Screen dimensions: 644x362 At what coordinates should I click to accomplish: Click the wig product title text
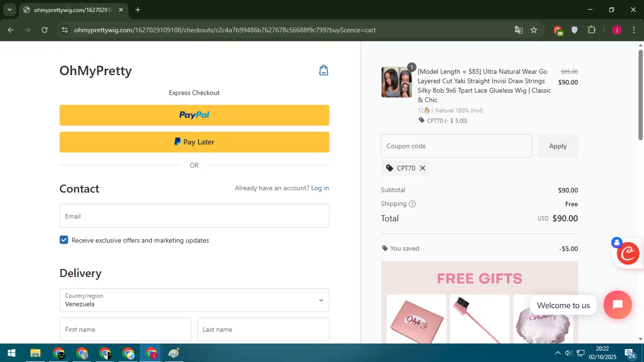484,85
